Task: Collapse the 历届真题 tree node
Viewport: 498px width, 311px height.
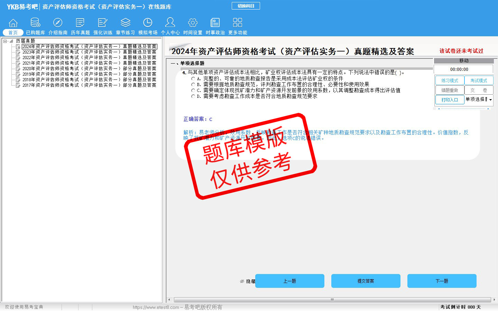Action: (5, 41)
